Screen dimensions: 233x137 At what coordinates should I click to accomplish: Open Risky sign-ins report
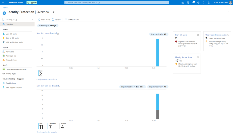(11, 56)
